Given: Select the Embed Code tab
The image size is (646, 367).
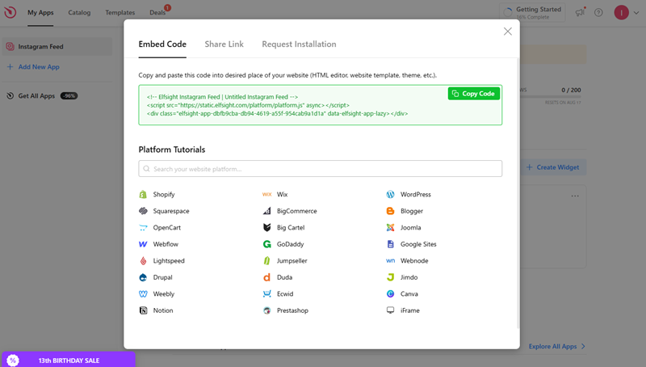Looking at the screenshot, I should (x=162, y=44).
